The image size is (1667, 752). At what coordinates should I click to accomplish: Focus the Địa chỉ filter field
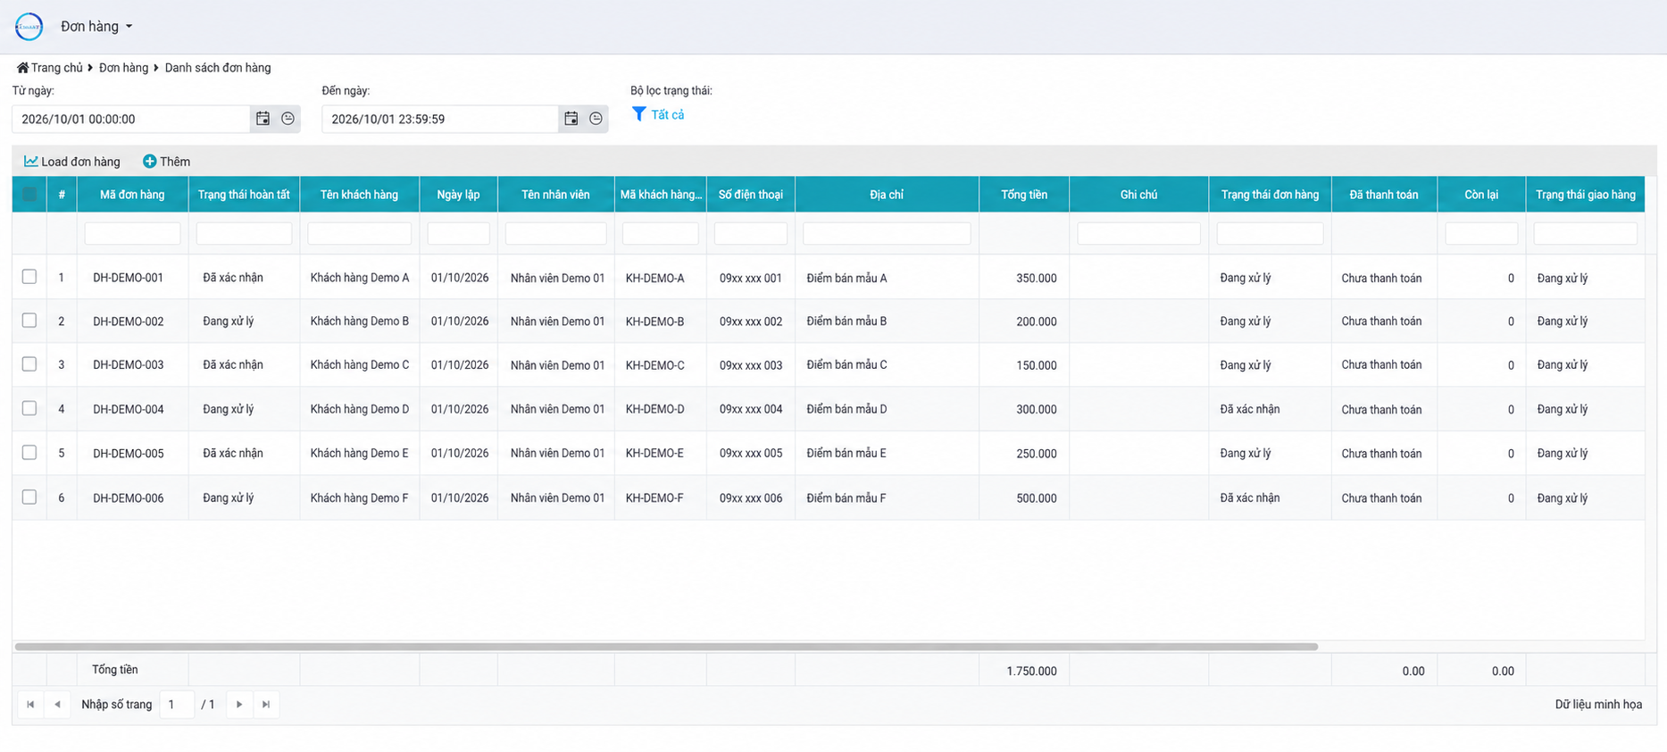click(x=887, y=233)
